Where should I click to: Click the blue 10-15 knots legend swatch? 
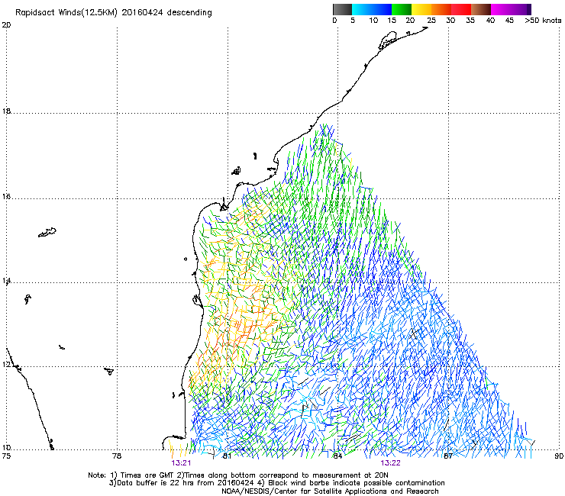[382, 9]
